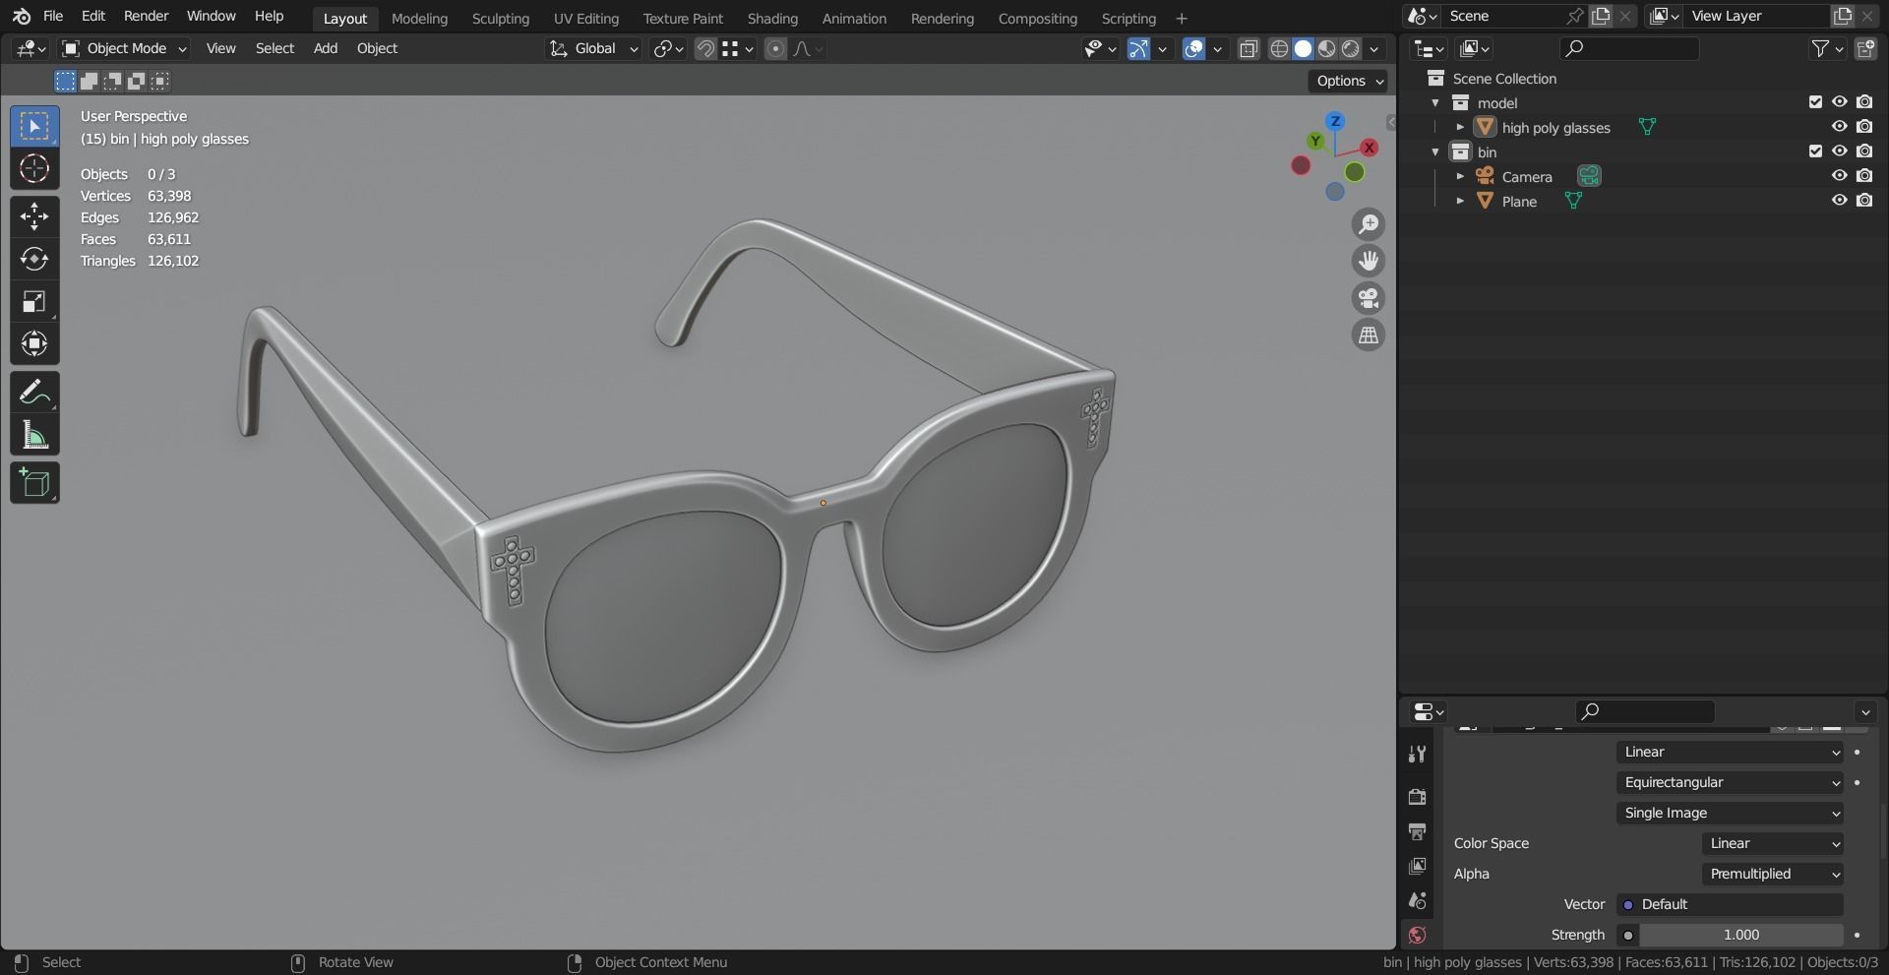Screen dimensions: 1889x975
Task: Hide high poly glasses in viewport
Action: (1839, 127)
